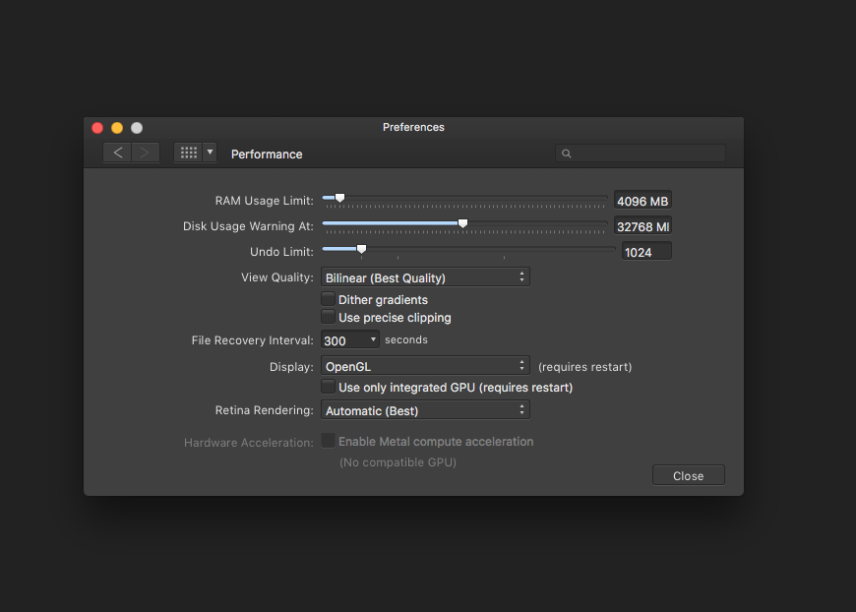Click the search field in Preferences
856x612 pixels.
pyautogui.click(x=641, y=153)
